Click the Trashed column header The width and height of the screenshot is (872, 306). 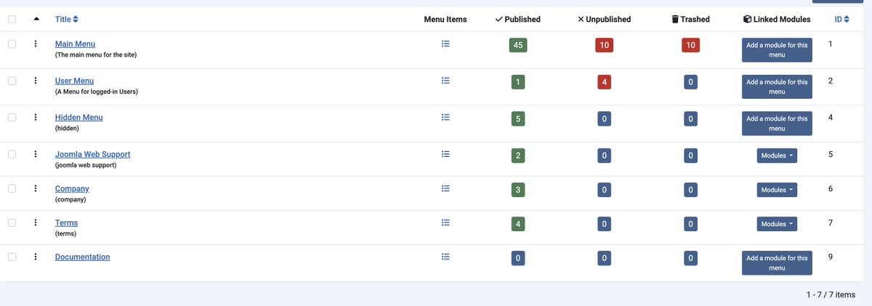point(690,20)
